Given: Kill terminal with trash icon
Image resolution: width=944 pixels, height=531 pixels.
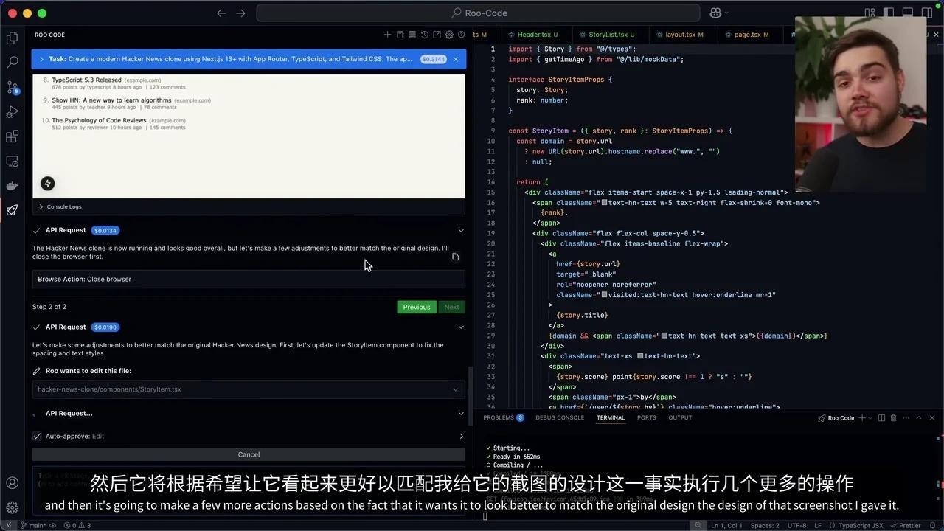Looking at the screenshot, I should pyautogui.click(x=893, y=418).
